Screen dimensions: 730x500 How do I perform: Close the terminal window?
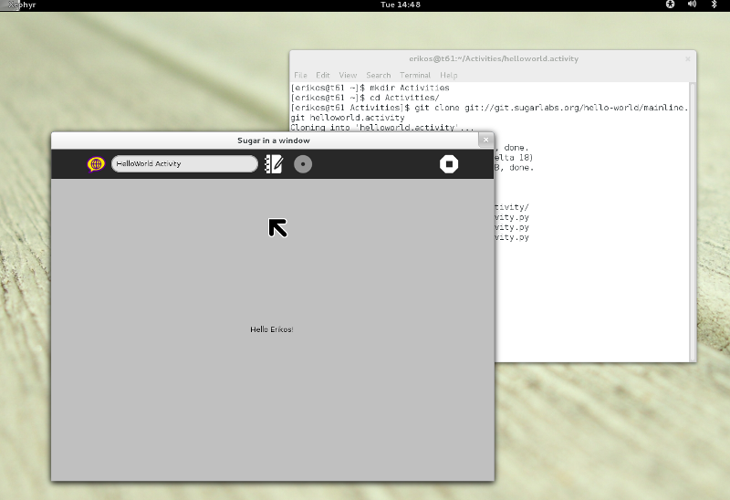[686, 58]
